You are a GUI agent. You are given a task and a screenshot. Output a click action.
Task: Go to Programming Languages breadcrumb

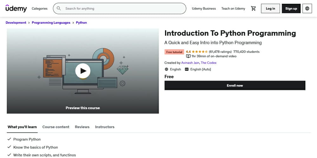point(51,22)
